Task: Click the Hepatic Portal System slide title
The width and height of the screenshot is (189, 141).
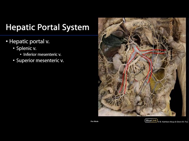Action: tap(48, 27)
